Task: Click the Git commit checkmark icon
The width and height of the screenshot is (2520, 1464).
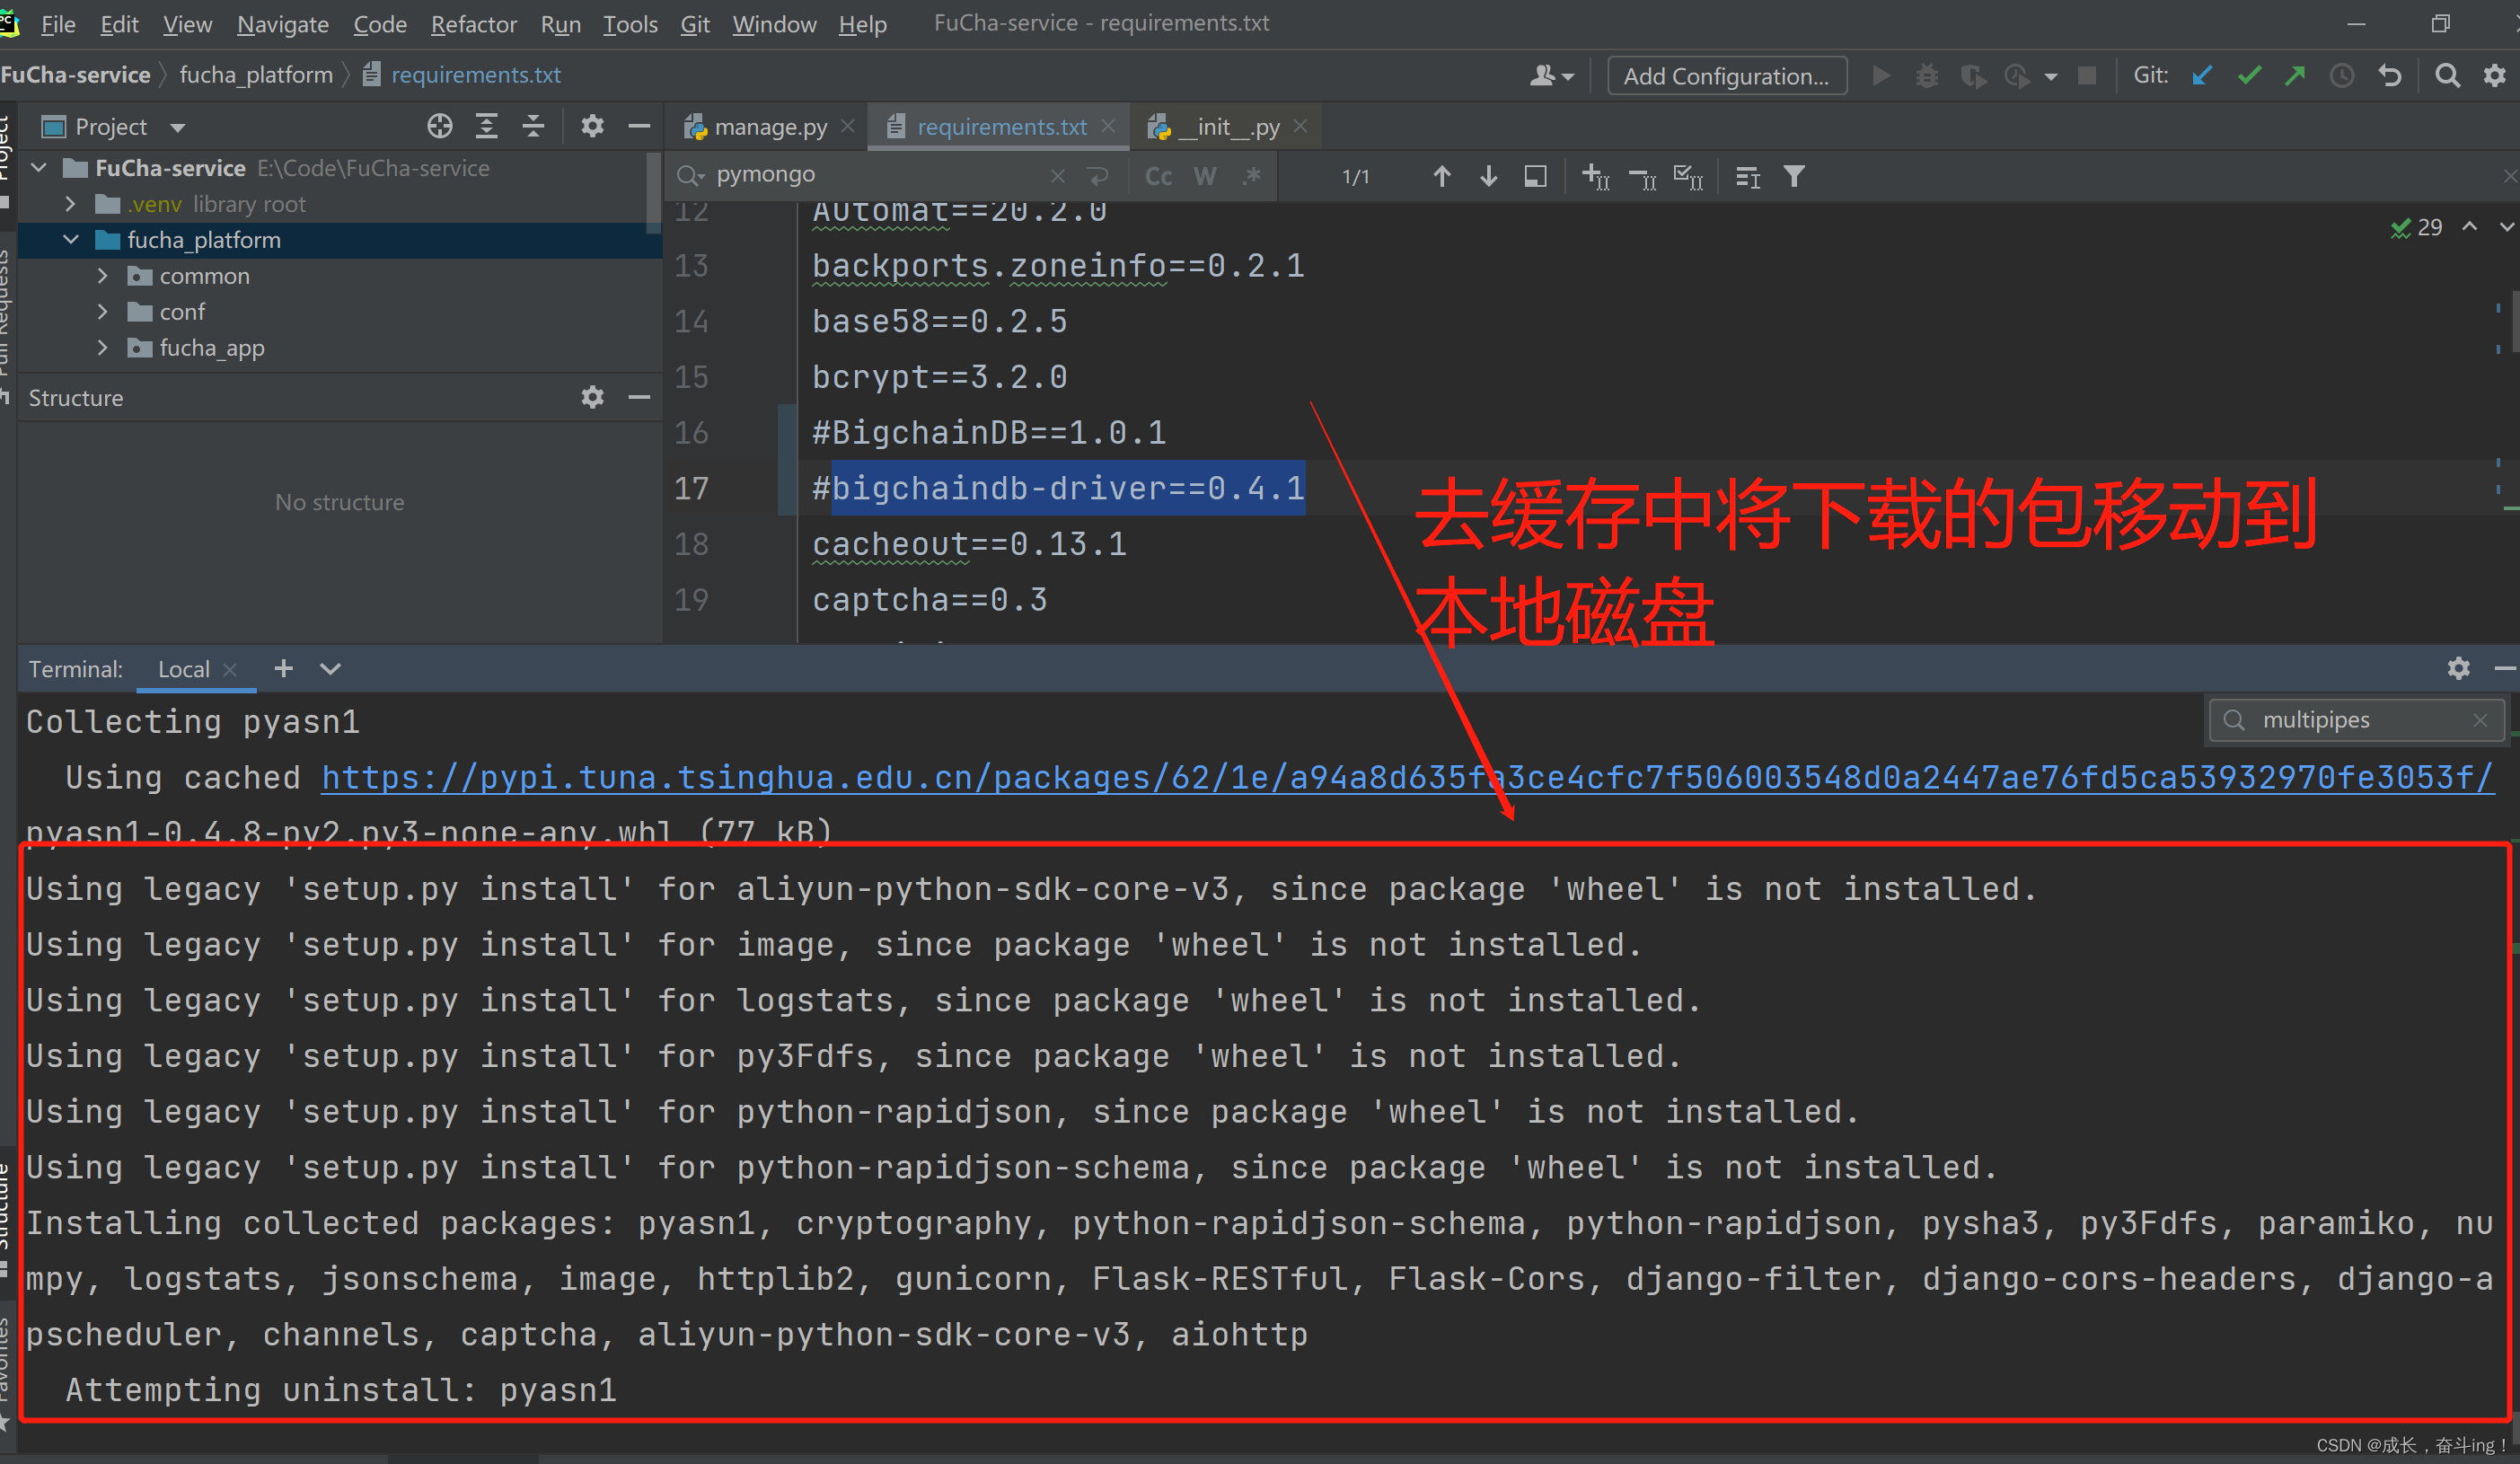Action: tap(2249, 76)
